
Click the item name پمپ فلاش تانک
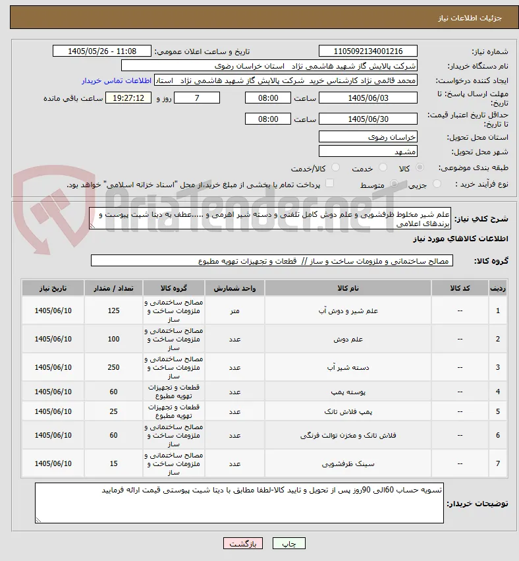click(348, 411)
